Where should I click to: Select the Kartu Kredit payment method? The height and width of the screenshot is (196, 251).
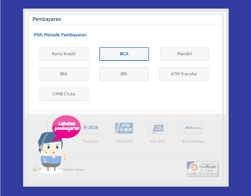(x=64, y=54)
